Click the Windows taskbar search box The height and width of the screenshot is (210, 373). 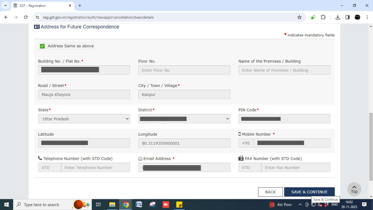point(52,204)
